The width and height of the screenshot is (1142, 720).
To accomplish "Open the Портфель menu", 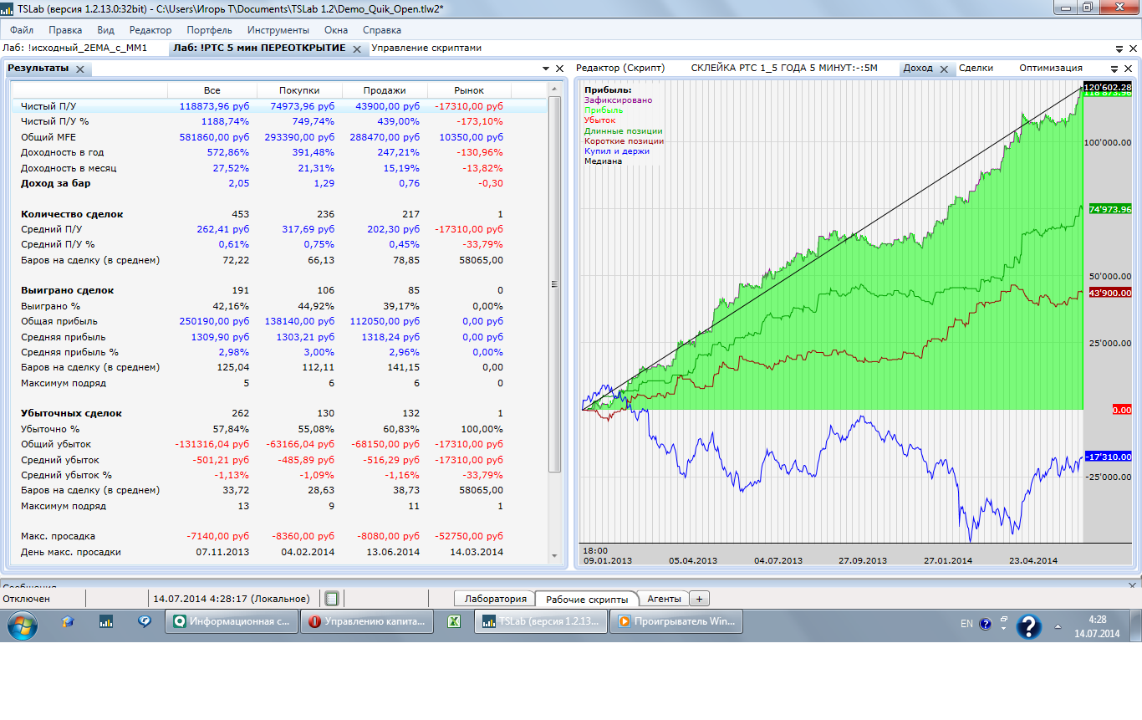I will tap(209, 30).
